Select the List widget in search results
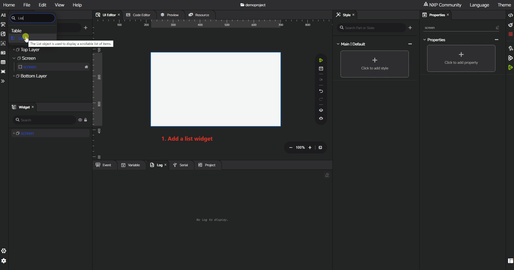Screen dimensions: 514x270 tap(32, 38)
